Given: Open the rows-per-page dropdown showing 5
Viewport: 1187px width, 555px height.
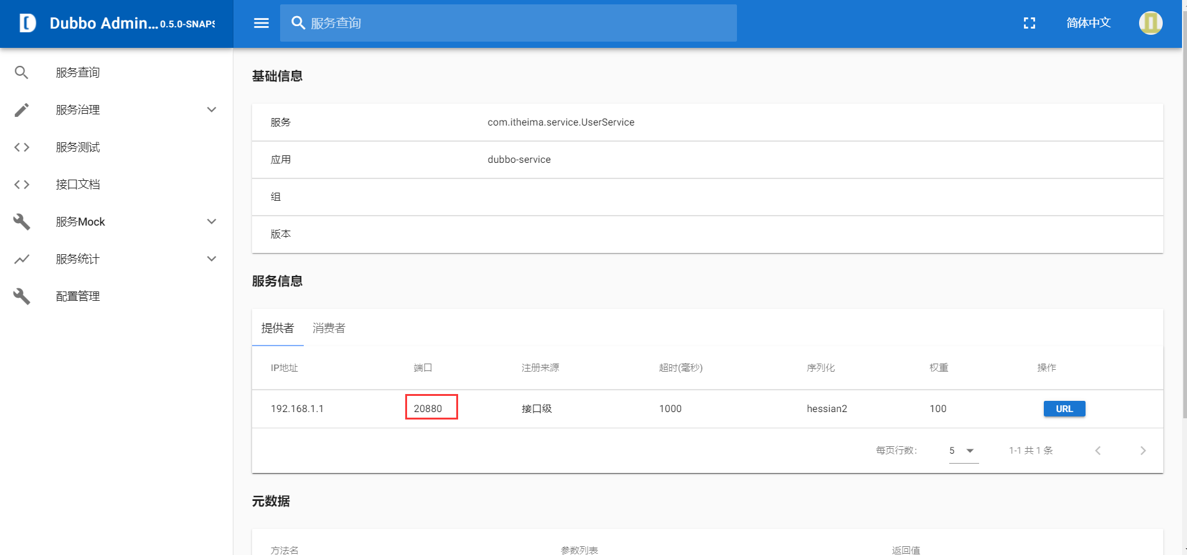Looking at the screenshot, I should [964, 451].
